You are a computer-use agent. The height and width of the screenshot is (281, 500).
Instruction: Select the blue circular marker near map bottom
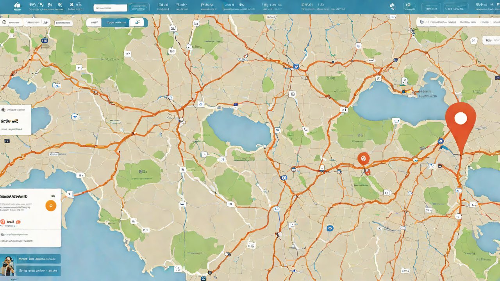[x=330, y=228]
